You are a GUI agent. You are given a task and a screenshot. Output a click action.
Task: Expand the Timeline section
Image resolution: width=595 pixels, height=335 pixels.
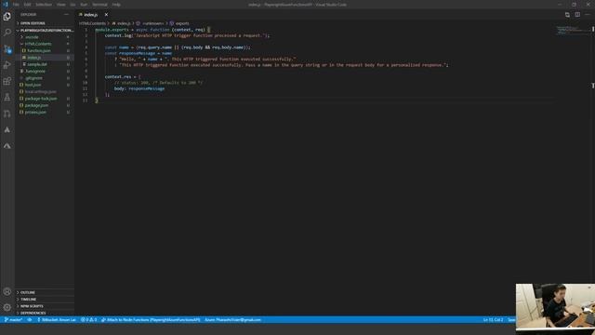[45, 300]
